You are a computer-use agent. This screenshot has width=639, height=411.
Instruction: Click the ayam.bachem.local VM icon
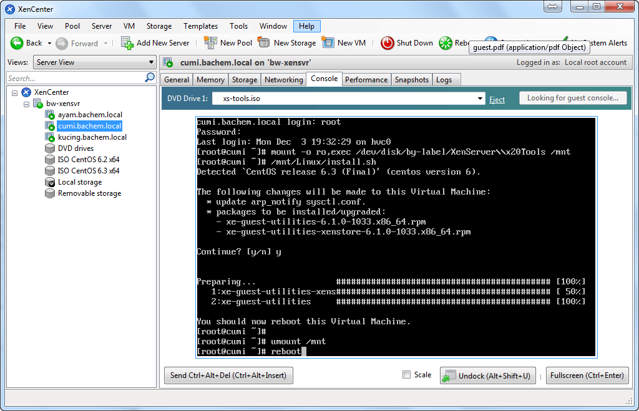point(50,115)
